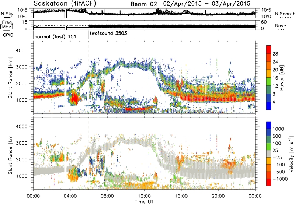Viewport: 295px width, 204px height.
Task: Select the 'normal (fast) 151' CPID text
Action: pyautogui.click(x=55, y=36)
